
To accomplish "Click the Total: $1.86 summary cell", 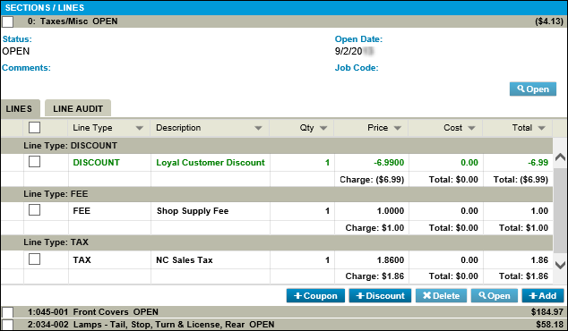I will click(x=523, y=276).
